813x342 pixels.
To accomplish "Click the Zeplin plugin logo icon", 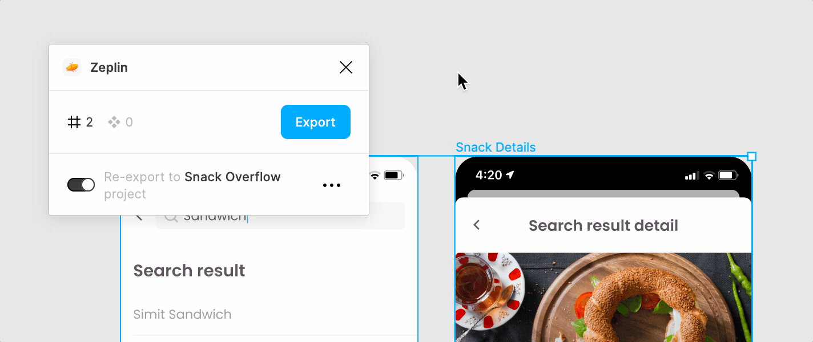I will tap(72, 67).
